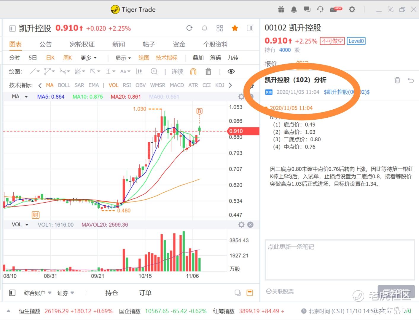Image resolution: width=419 pixels, height=320 pixels.
Task: Click the 点此更新一条笔记 note input box
Action: [x=340, y=260]
